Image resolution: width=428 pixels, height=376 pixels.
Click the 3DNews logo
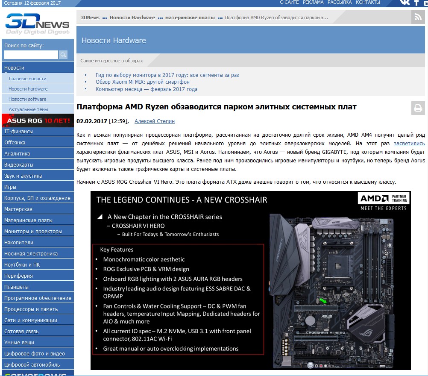37,23
